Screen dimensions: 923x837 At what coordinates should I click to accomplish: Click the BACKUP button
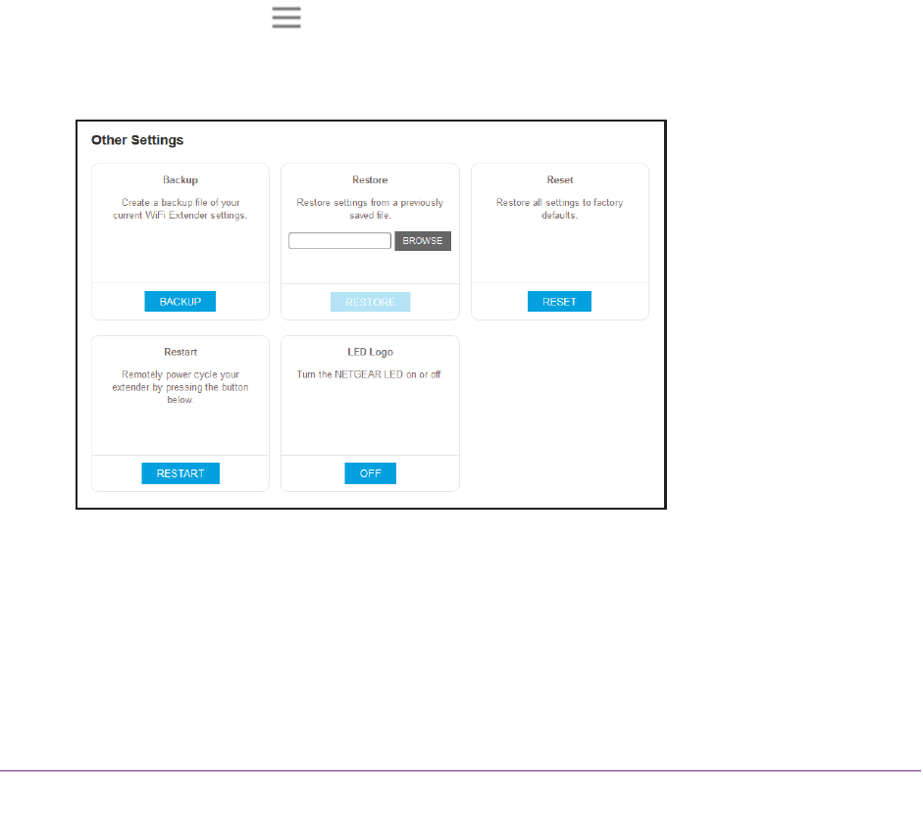[180, 302]
